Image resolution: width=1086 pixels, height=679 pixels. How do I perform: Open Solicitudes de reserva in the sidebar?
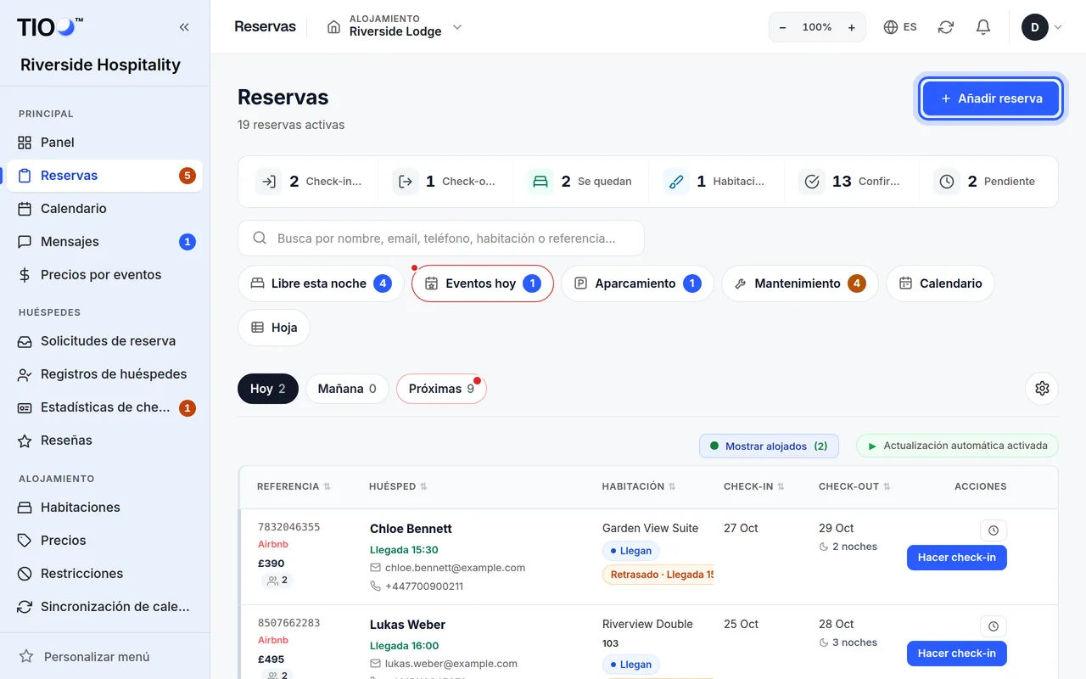pyautogui.click(x=104, y=341)
